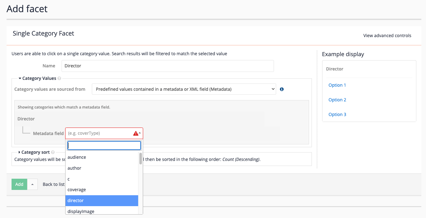Viewport: 426px width, 218px height.
Task: Choose 'audience' in the metadata dropdown list
Action: coord(102,157)
